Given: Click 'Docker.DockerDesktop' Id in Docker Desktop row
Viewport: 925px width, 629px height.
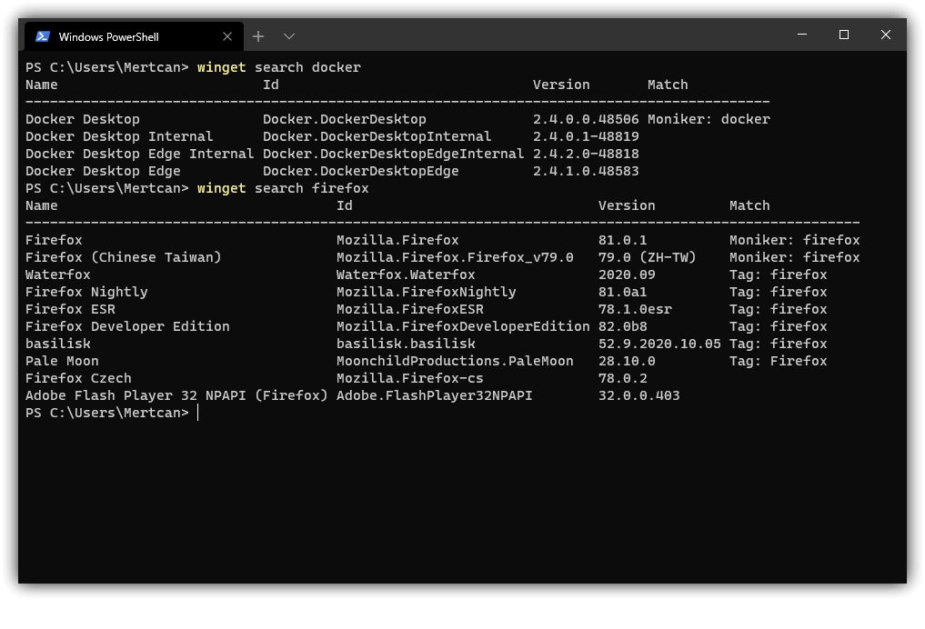Looking at the screenshot, I should pos(345,119).
